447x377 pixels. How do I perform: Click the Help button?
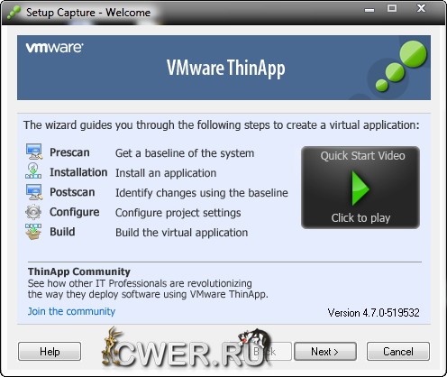tap(50, 351)
